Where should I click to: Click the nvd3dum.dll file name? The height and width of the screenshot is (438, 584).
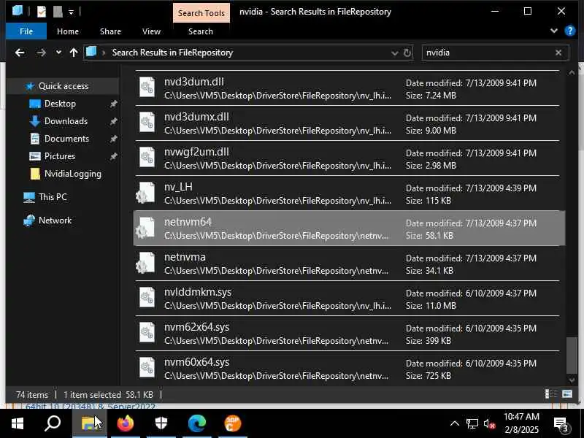194,82
